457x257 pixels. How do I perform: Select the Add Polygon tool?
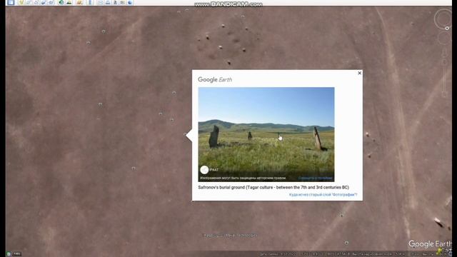(x=29, y=2)
